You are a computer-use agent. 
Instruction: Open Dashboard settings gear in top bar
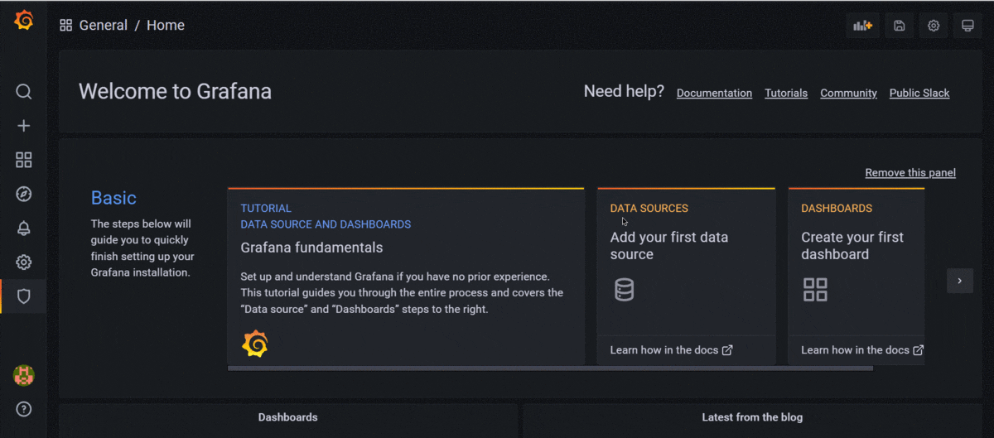pos(934,26)
